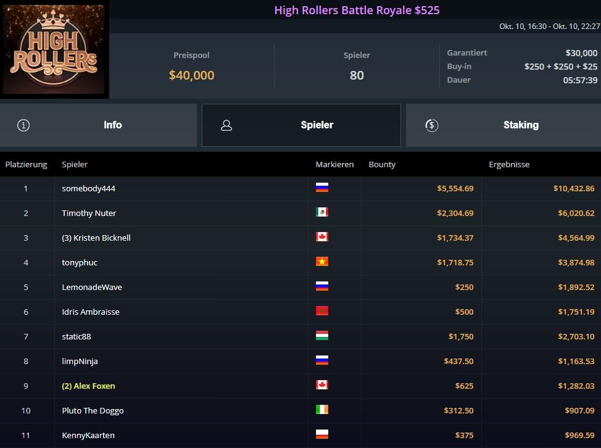The width and height of the screenshot is (601, 448).
Task: Click the Vietnam flag next to tonyphuc
Action: (321, 262)
